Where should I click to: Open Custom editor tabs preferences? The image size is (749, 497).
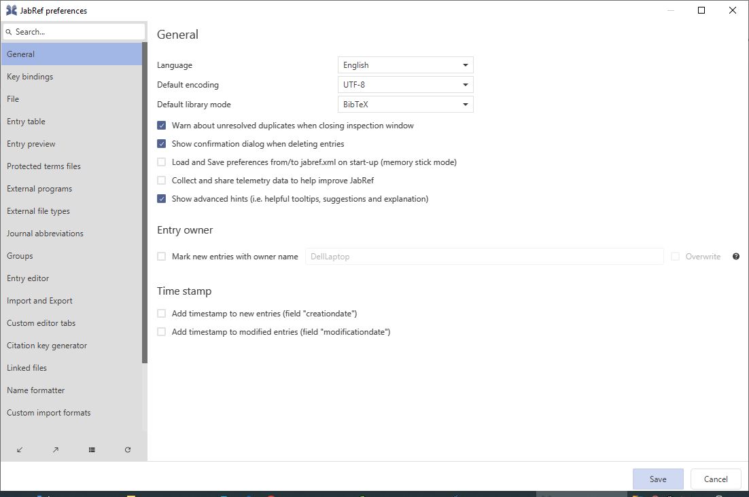click(71, 323)
